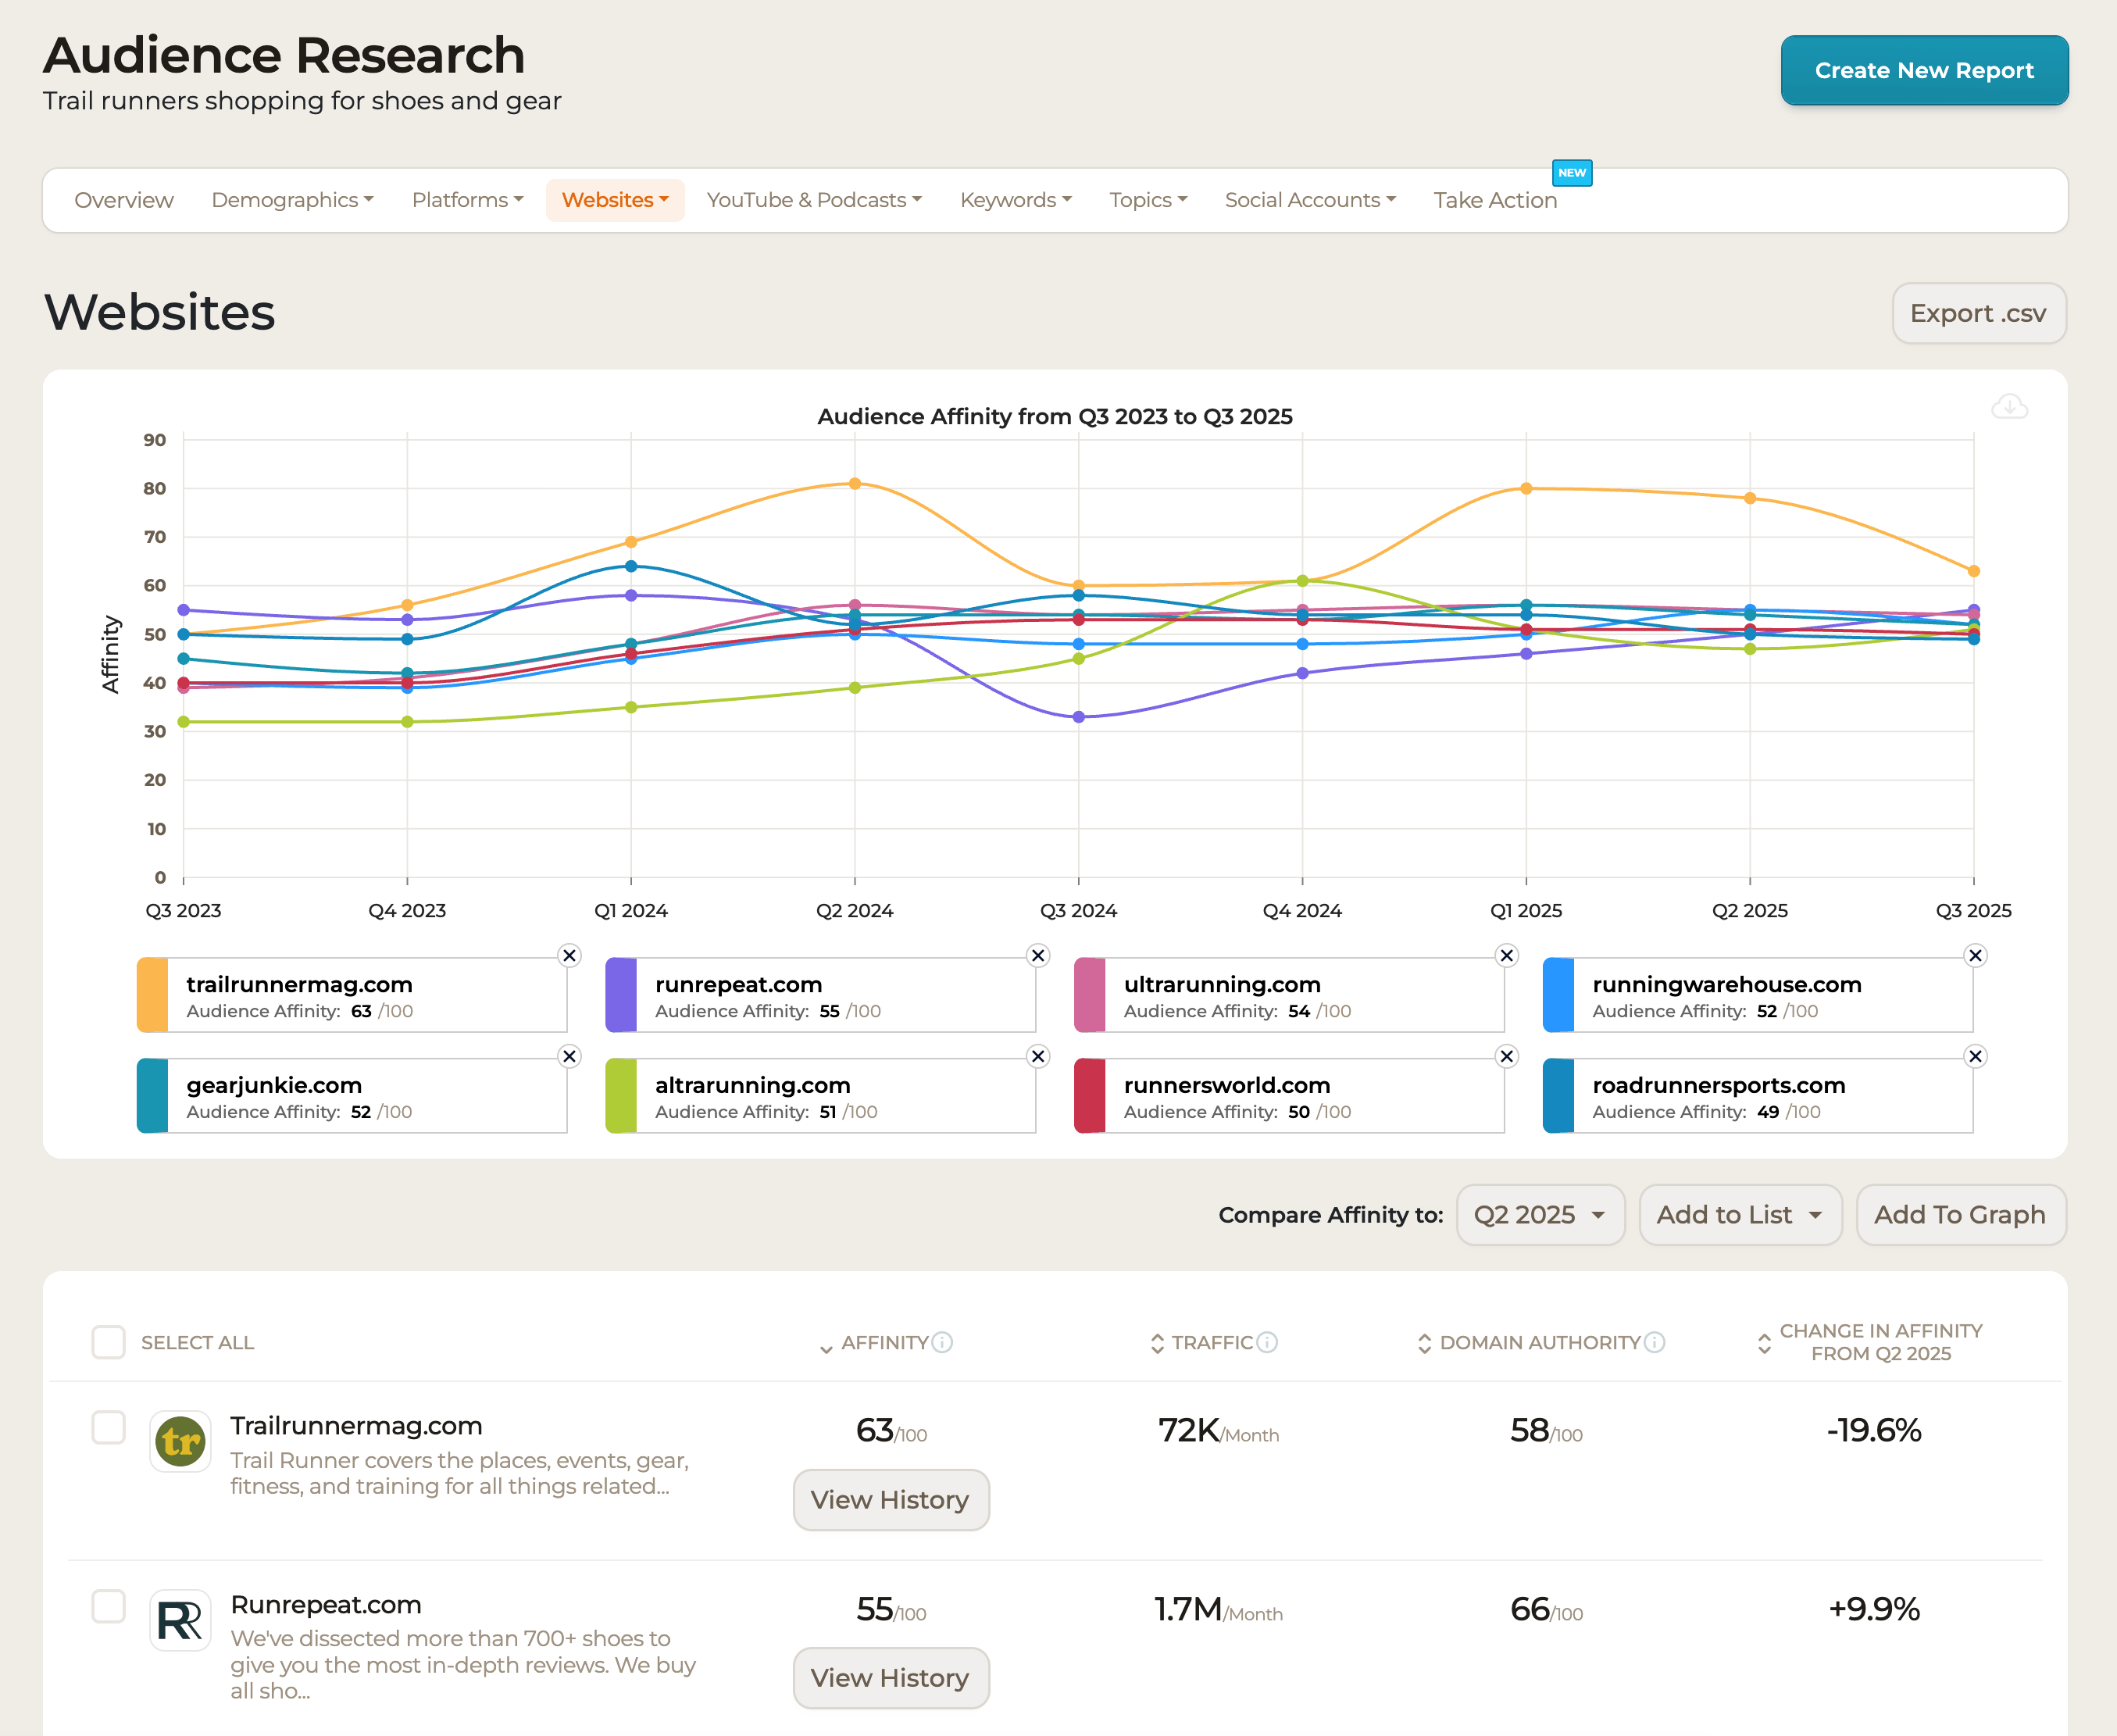Click the Trailrunnermag.com site logo

[180, 1441]
